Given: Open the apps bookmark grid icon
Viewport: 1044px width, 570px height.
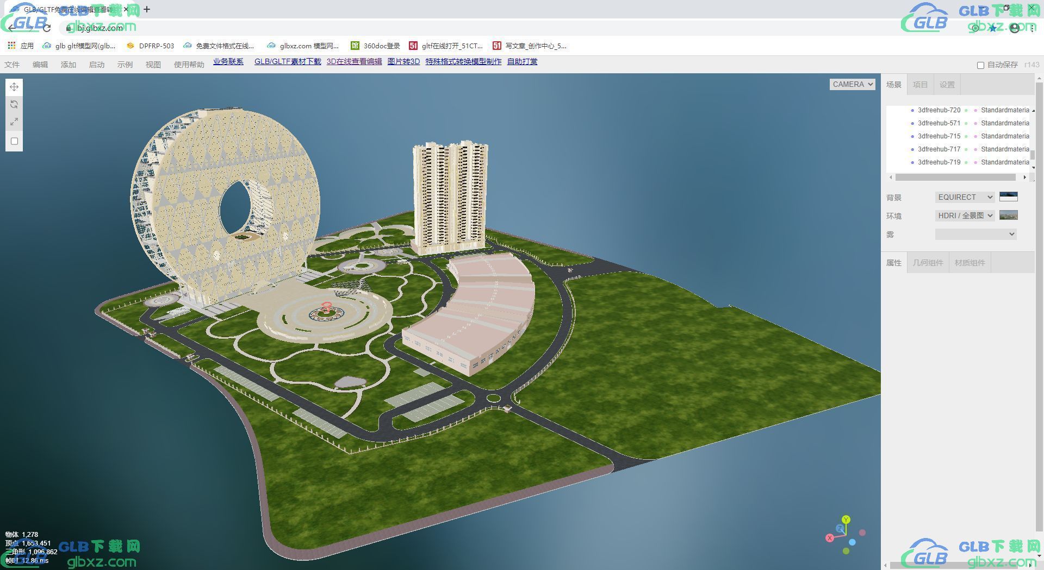Looking at the screenshot, I should (11, 46).
